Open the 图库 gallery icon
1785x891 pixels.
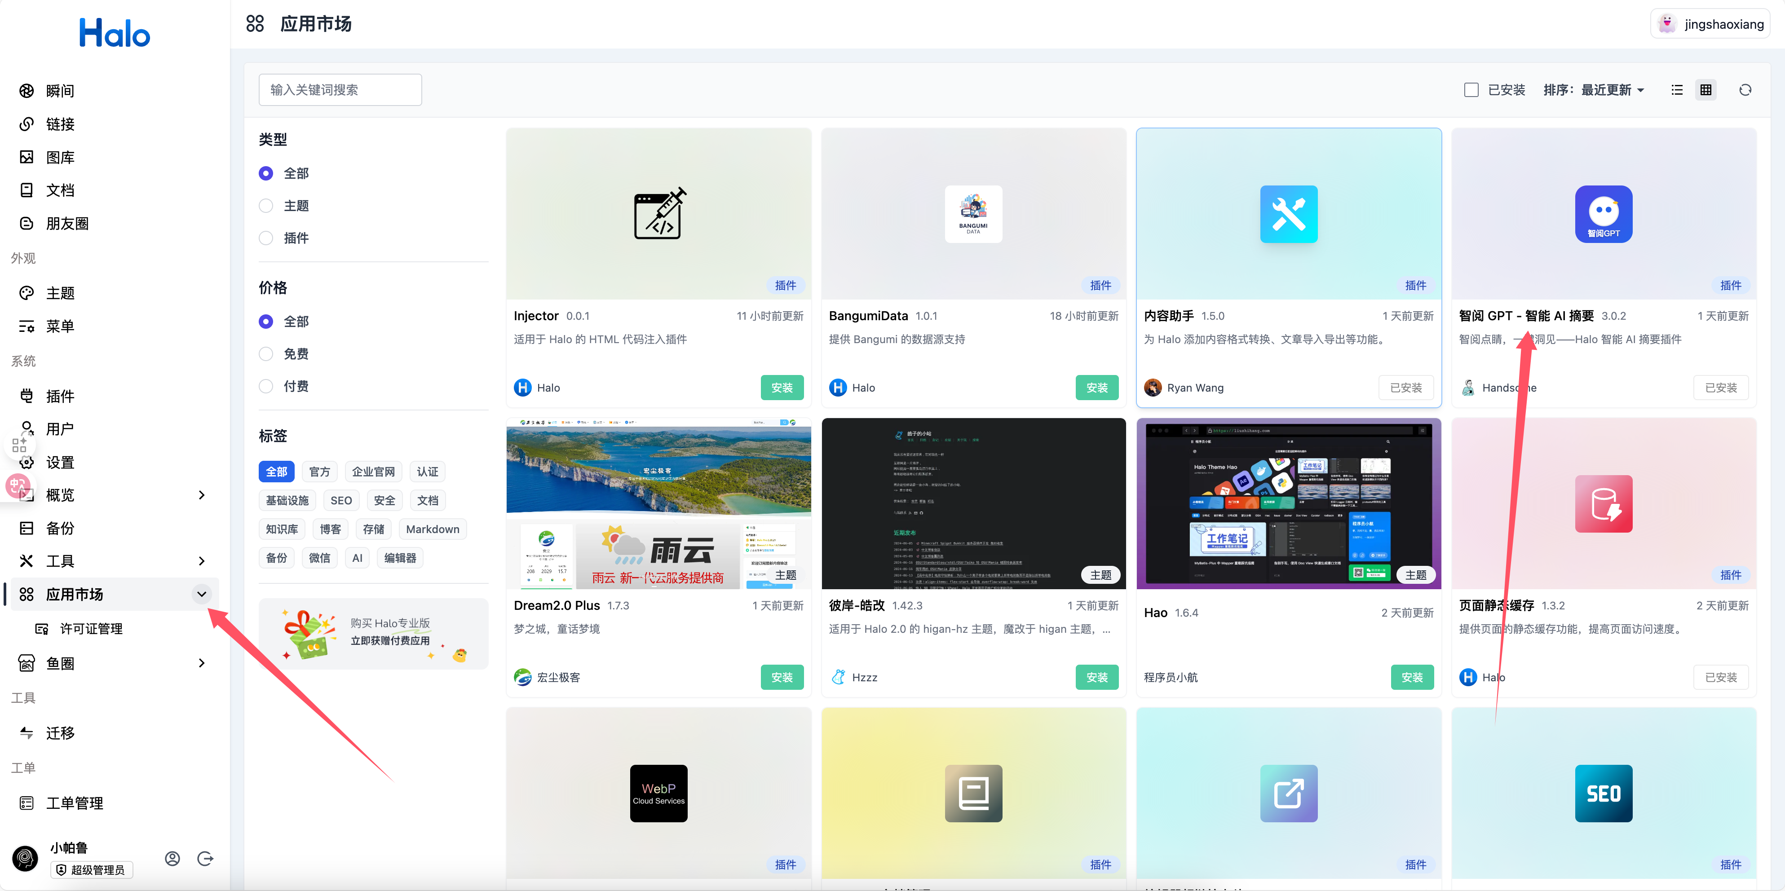(27, 157)
